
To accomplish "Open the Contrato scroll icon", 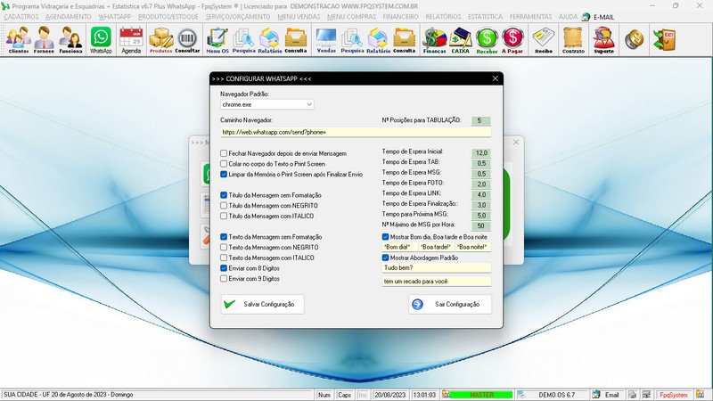I will point(573,40).
